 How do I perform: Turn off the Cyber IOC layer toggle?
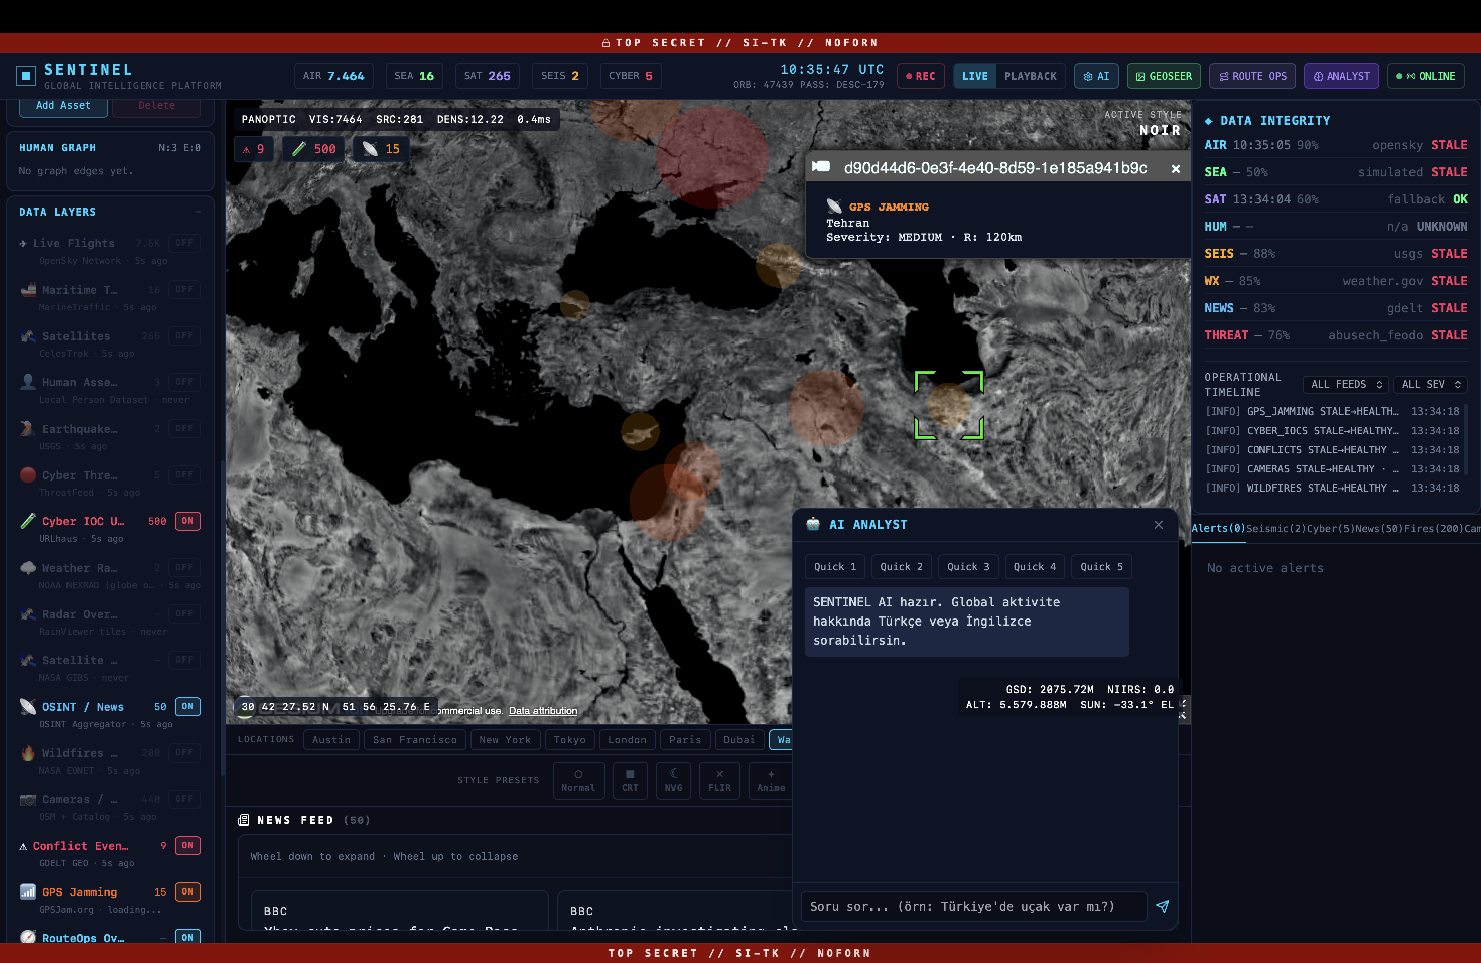click(x=187, y=521)
